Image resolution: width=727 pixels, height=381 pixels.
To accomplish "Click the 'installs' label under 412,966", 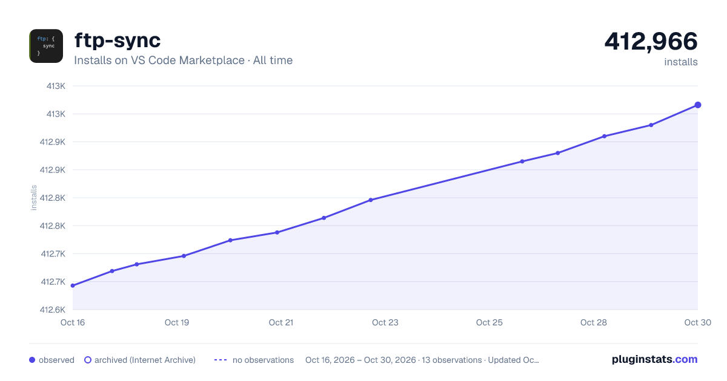I will [x=681, y=62].
